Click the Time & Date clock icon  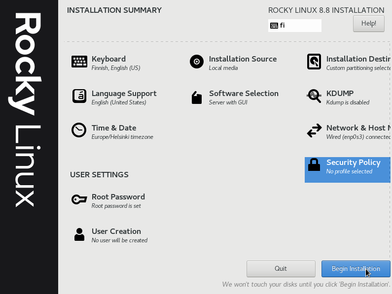[79, 130]
